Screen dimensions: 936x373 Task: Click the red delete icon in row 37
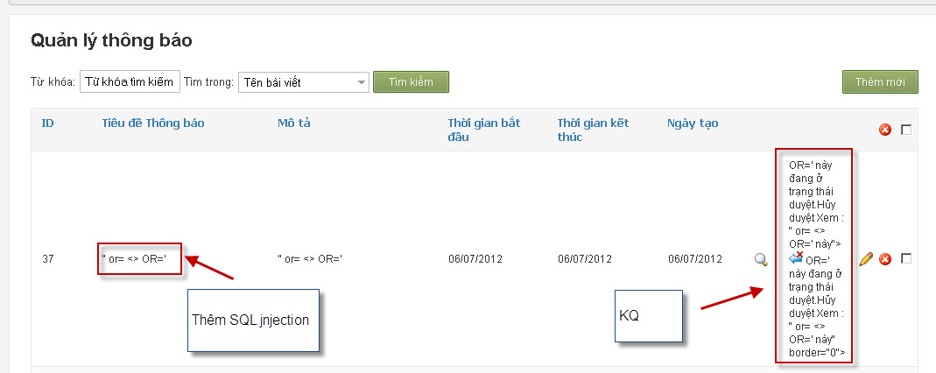[x=885, y=259]
